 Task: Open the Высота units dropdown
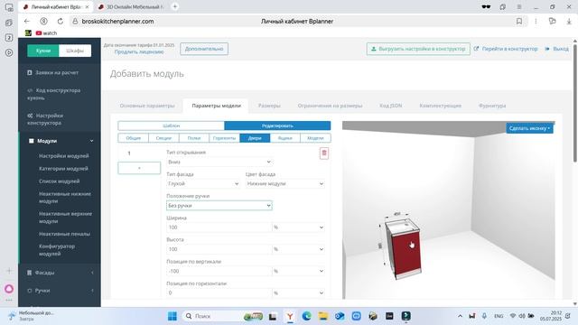click(299, 249)
